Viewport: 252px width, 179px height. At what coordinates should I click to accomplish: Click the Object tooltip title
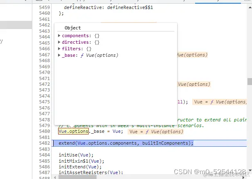pos(73,28)
